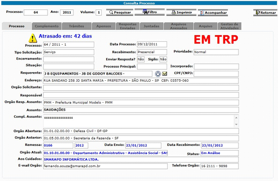The height and width of the screenshot is (181, 278).
Task: Click the empty CPF/CNPJ field
Action: pyautogui.click(x=216, y=74)
